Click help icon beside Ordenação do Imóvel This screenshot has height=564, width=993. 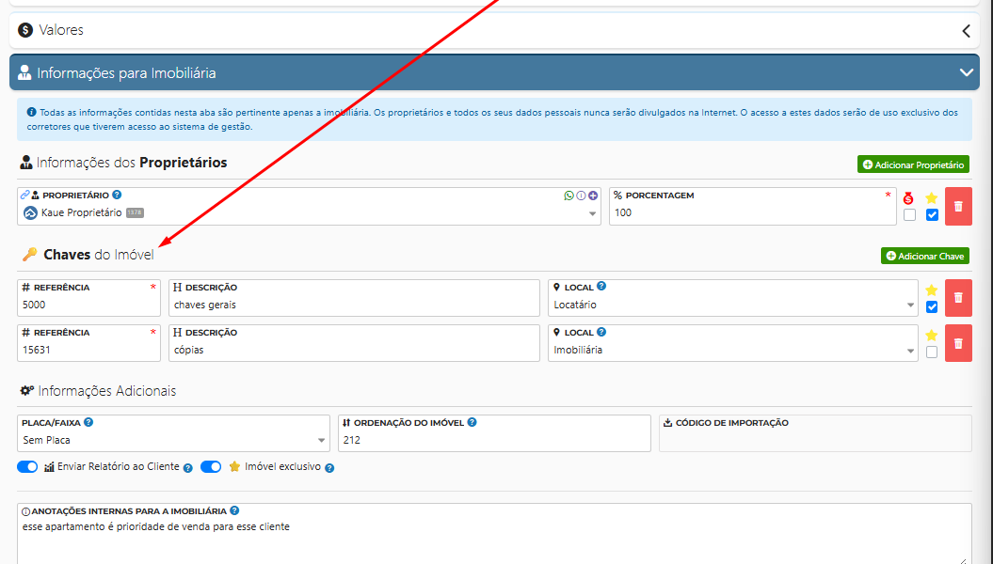pos(472,423)
